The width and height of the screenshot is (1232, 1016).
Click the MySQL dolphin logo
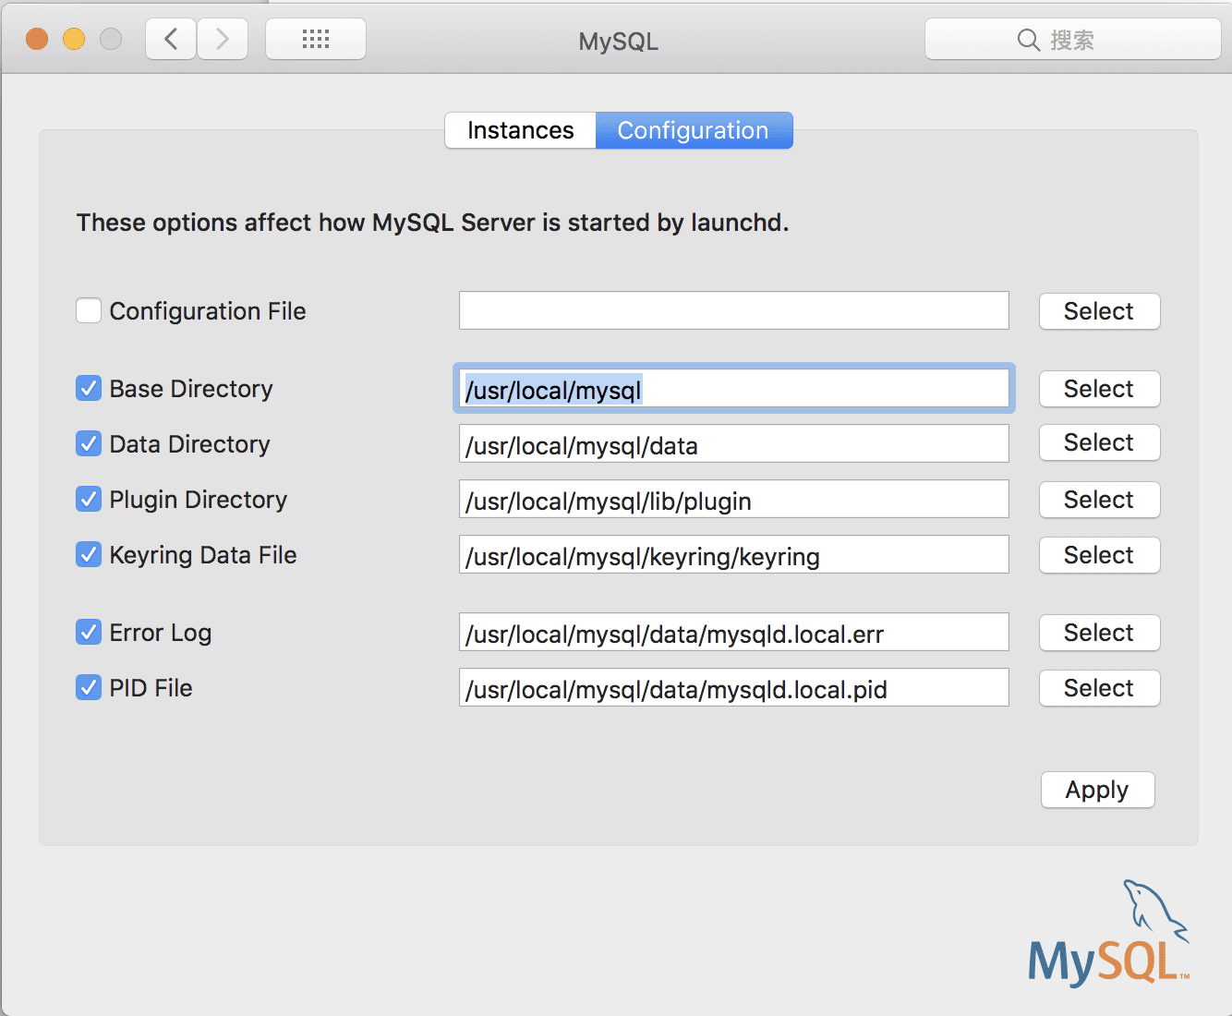1109,935
